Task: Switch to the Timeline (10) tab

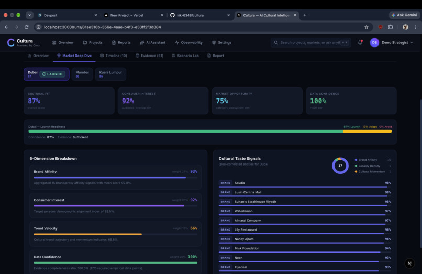Action: tap(113, 56)
